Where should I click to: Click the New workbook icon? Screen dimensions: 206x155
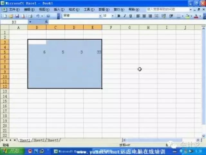[5, 16]
